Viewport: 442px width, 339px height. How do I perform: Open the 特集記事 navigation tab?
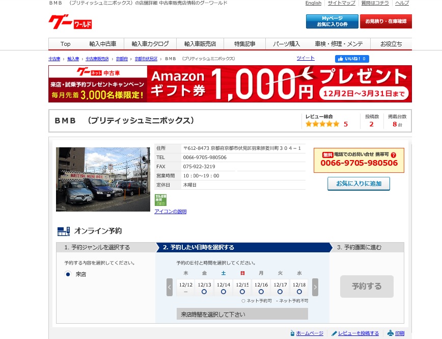[244, 44]
